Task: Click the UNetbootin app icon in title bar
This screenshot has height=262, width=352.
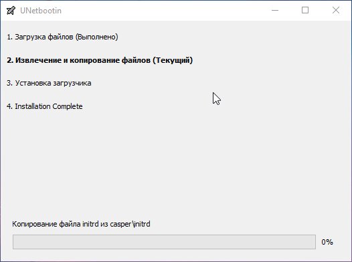Action: click(x=11, y=11)
